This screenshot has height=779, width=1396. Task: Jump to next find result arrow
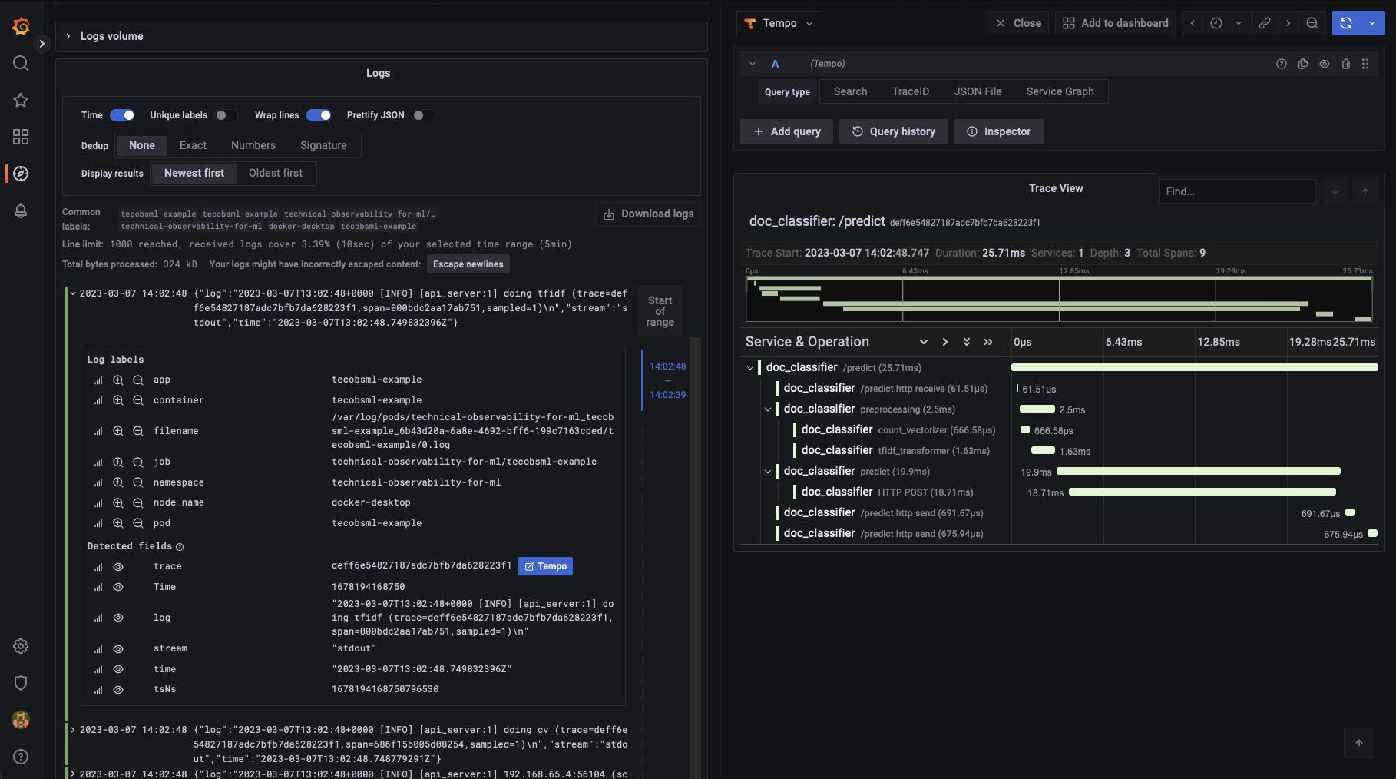1335,191
